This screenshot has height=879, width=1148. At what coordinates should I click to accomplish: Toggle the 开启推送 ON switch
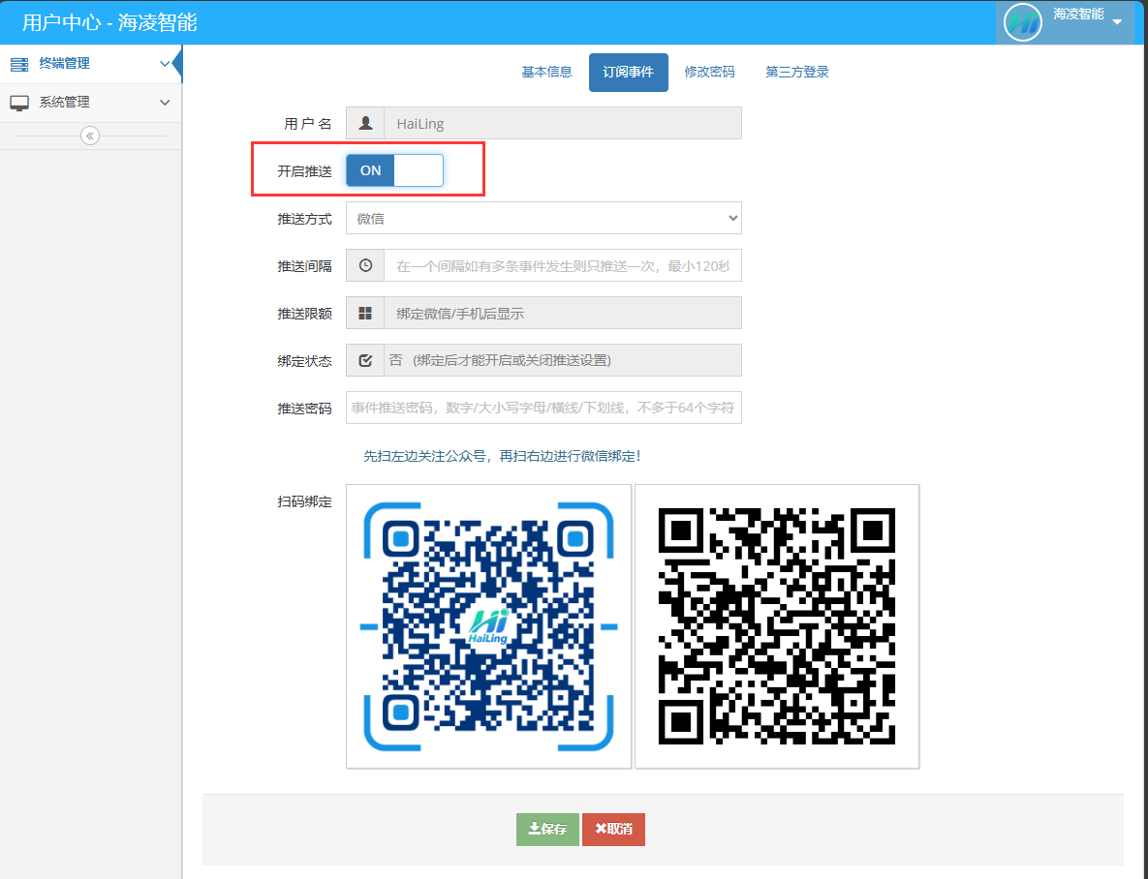(394, 170)
